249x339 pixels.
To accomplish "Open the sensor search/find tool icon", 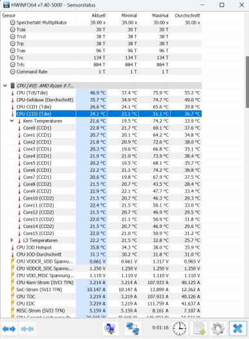I will click(111, 329).
